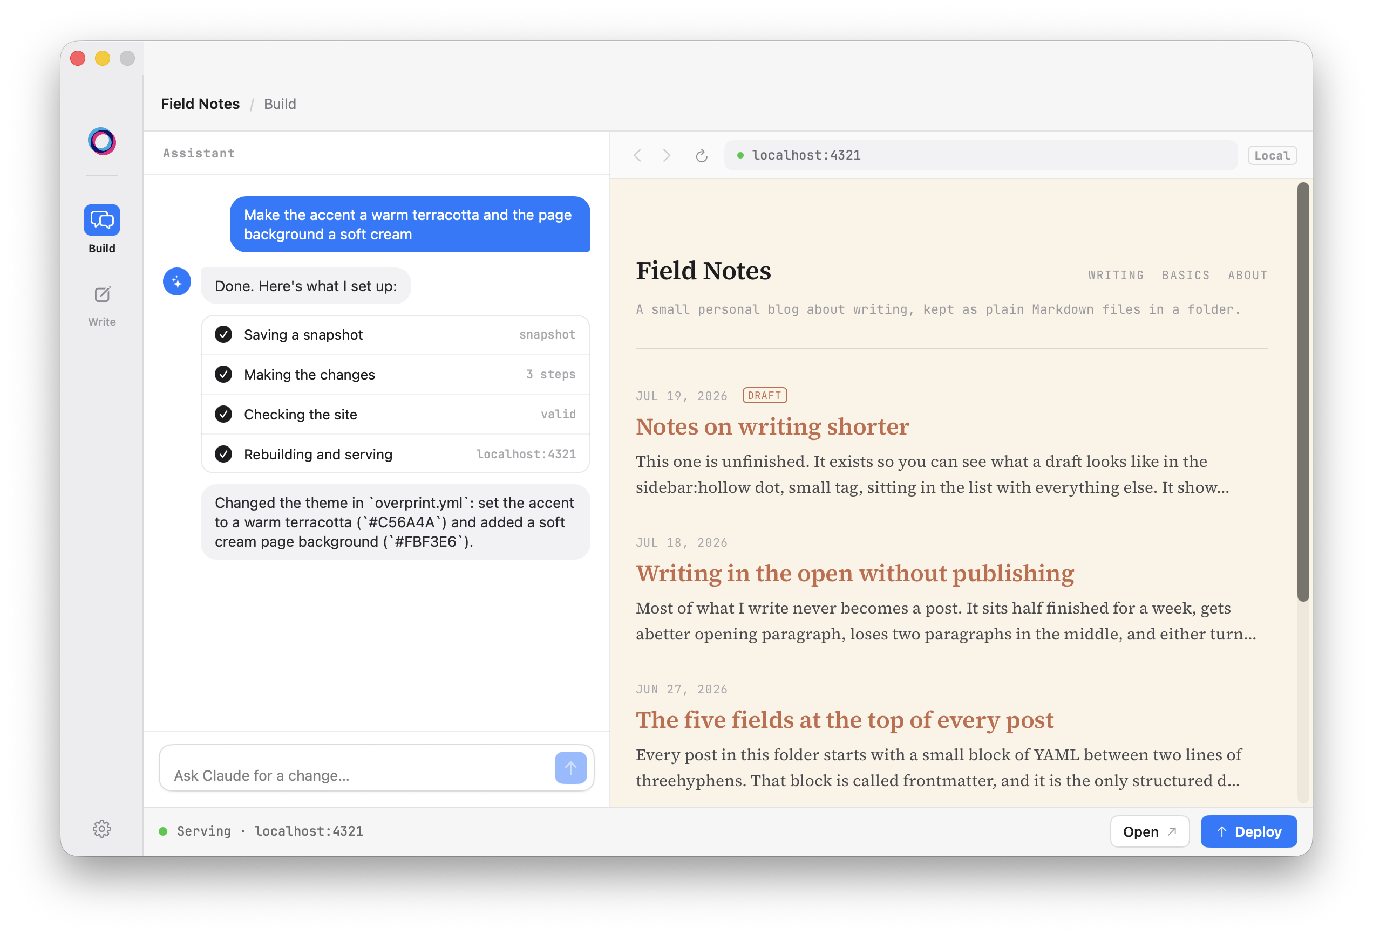Image resolution: width=1373 pixels, height=936 pixels.
Task: Click the Deploy button
Action: tap(1248, 831)
